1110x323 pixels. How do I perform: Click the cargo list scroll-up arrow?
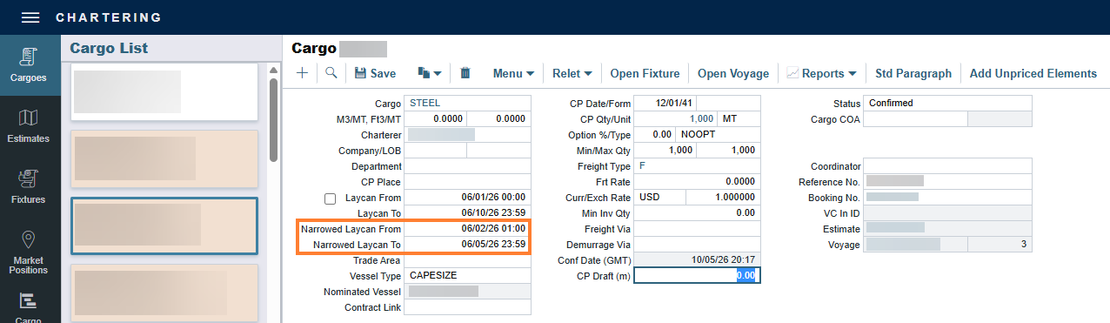[x=273, y=71]
